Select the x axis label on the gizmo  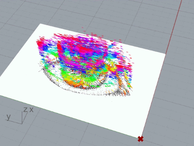click(x=31, y=110)
